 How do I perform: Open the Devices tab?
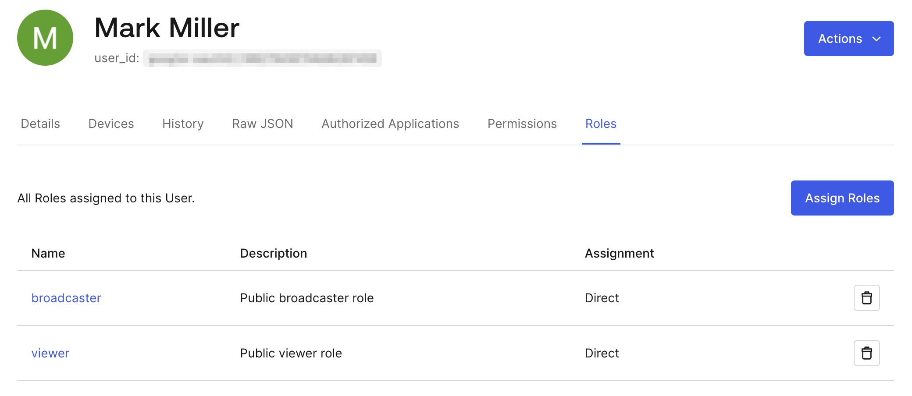tap(111, 124)
